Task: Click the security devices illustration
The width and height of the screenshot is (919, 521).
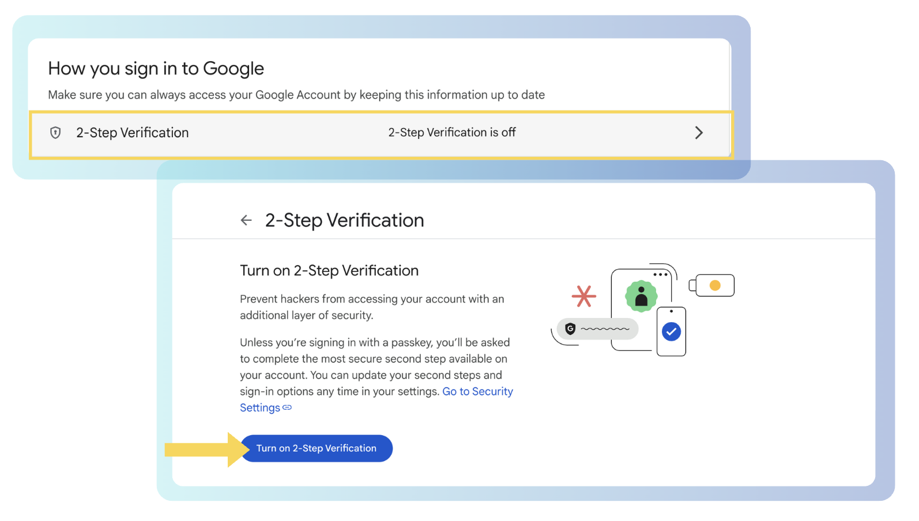Action: tap(643, 309)
